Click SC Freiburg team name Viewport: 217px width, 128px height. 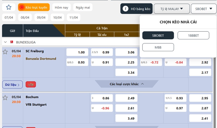pos(35,51)
